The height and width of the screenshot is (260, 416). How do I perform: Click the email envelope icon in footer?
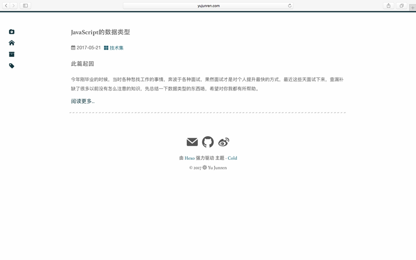pos(192,142)
